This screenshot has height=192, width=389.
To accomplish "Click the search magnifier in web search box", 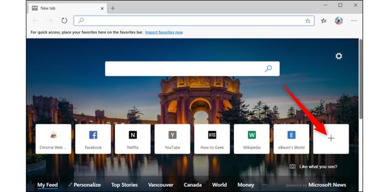I will pyautogui.click(x=268, y=69).
